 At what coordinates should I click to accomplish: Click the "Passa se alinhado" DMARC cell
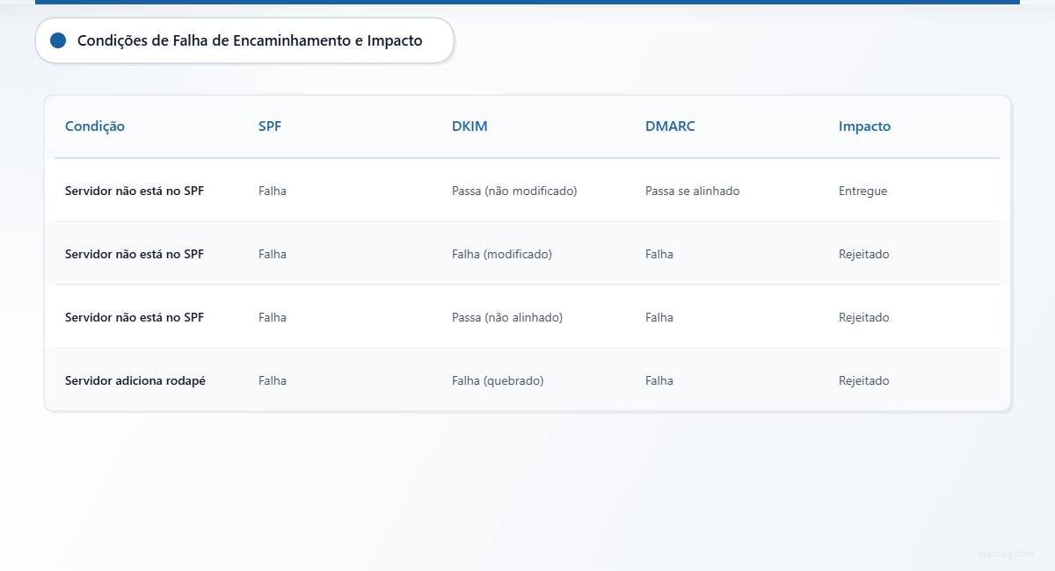tap(693, 191)
